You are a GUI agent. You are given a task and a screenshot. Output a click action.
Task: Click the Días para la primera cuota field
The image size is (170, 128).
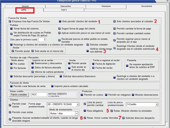pyautogui.click(x=42, y=40)
